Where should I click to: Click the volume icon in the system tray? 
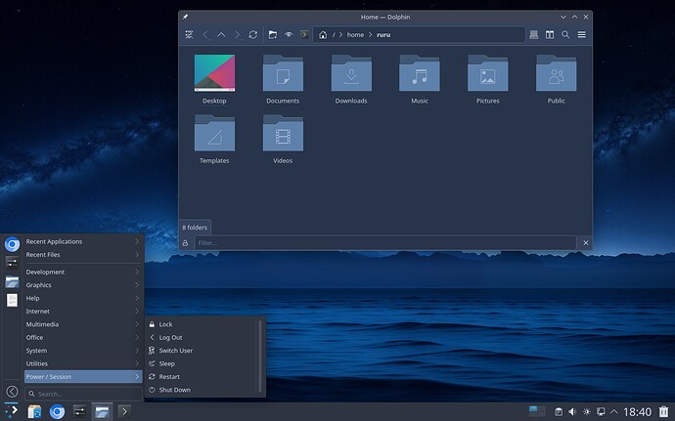(572, 411)
